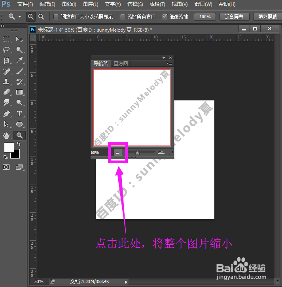Viewport: 282px width, 287px height.
Task: Click the Navigator preview thumbnail
Action: point(132,108)
